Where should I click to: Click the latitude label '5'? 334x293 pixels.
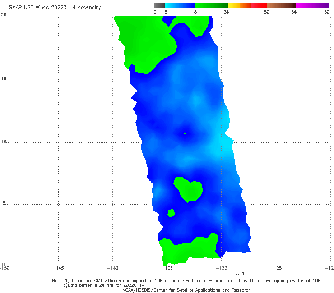point(4,203)
